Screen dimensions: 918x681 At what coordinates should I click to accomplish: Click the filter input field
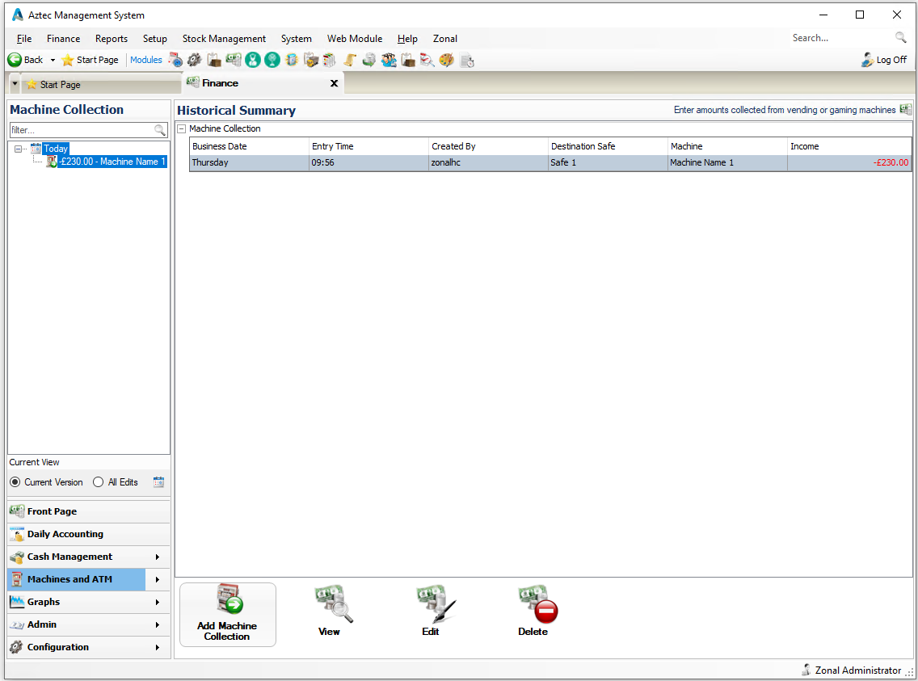tap(81, 130)
